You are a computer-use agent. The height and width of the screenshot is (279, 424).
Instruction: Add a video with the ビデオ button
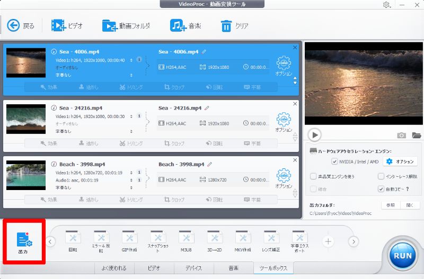(67, 26)
